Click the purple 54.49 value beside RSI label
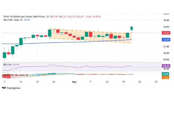The image size is (174, 116). tap(16, 65)
